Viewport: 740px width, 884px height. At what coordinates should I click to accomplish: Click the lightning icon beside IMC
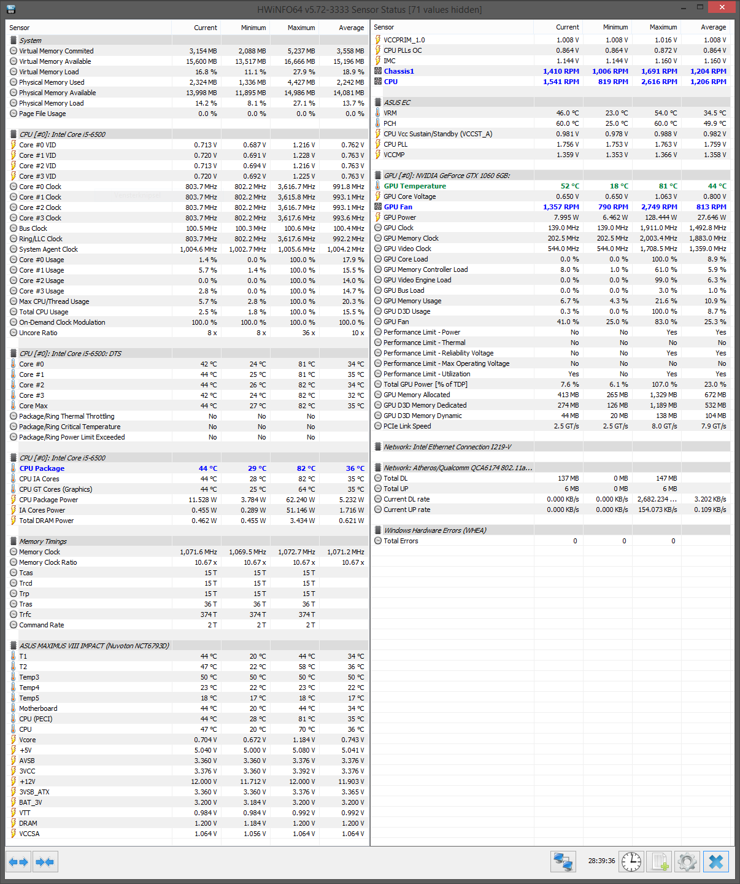378,61
